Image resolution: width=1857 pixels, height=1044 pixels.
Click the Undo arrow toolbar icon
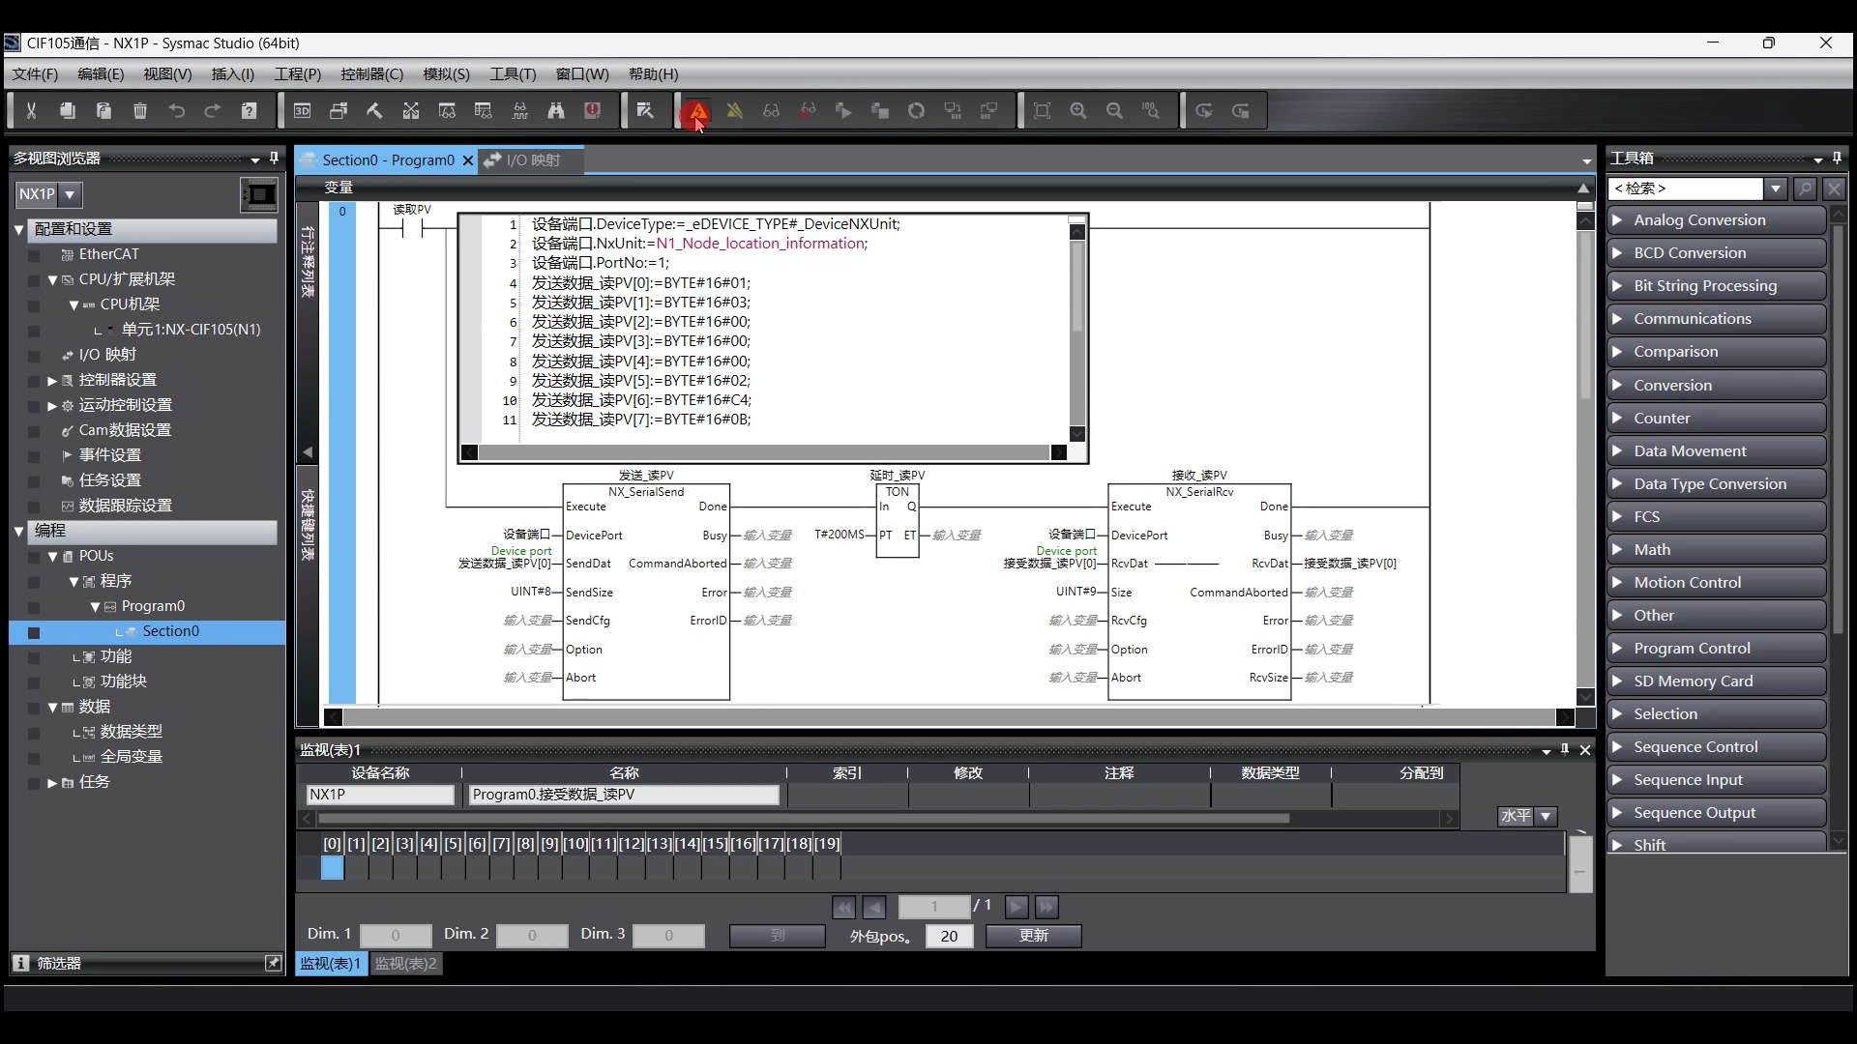176,111
